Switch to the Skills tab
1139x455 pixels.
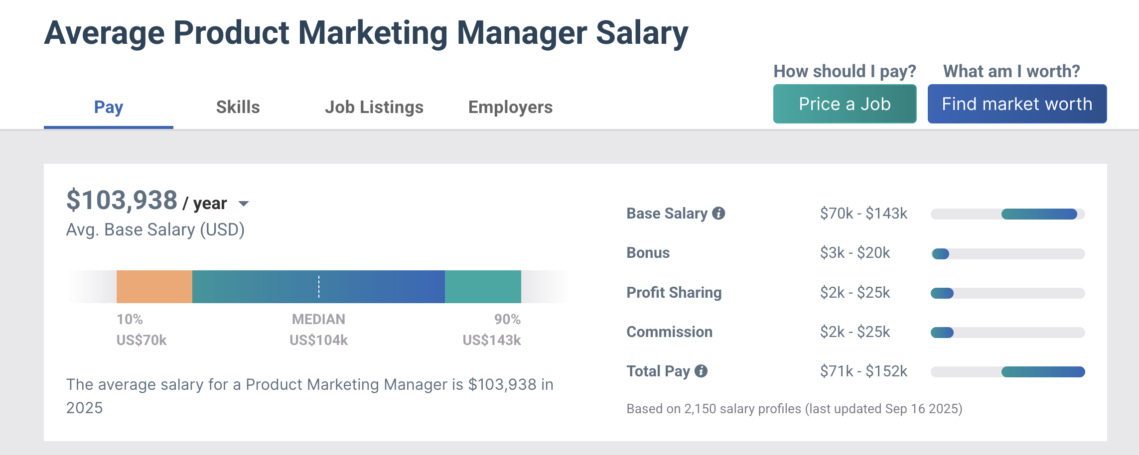238,108
